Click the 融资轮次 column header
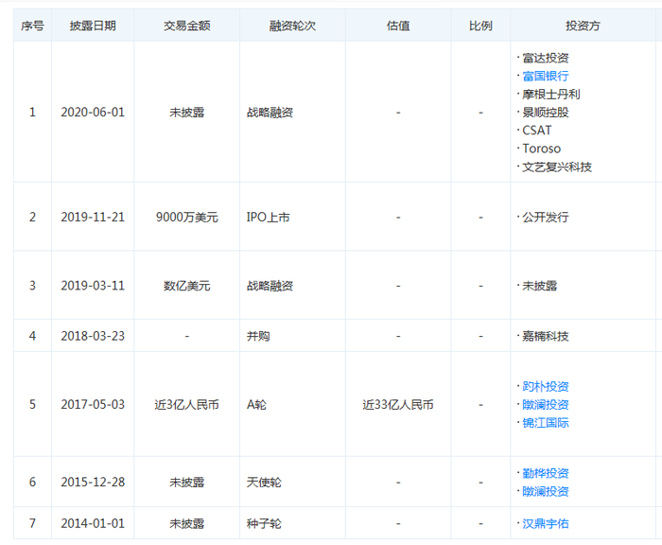 click(x=292, y=26)
